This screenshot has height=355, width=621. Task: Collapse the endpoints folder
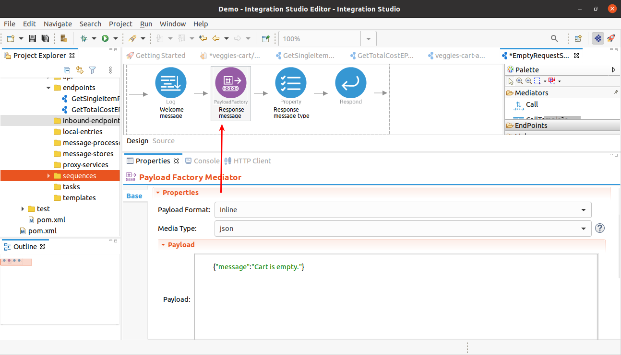tap(48, 88)
